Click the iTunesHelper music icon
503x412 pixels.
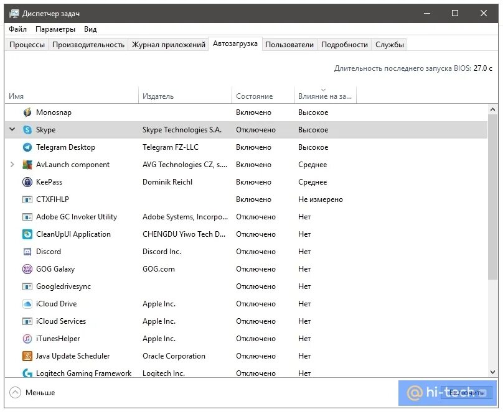tap(27, 339)
